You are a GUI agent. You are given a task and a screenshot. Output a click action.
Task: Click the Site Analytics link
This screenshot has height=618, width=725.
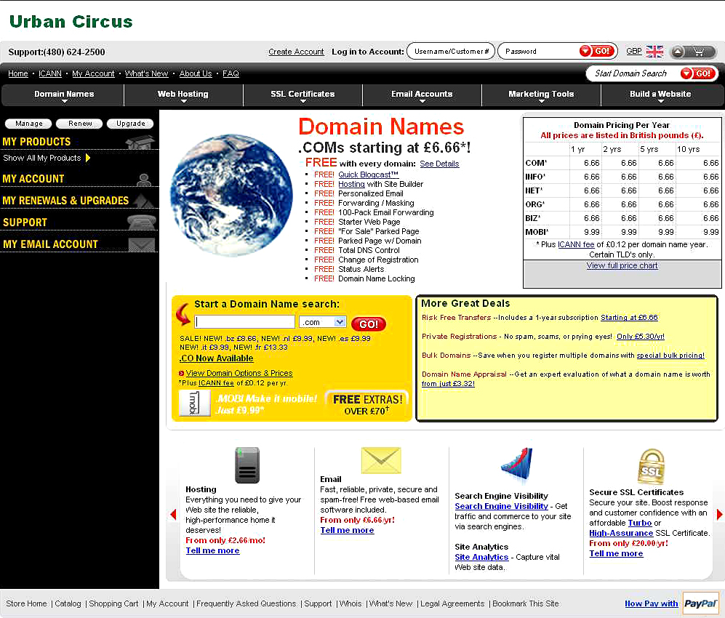coord(481,558)
